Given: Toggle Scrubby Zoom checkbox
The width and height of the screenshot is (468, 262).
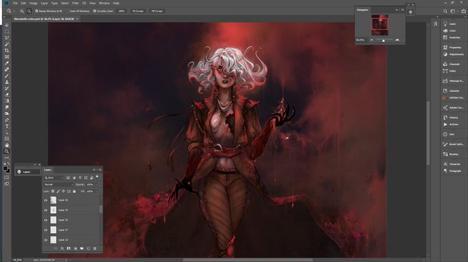Looking at the screenshot, I should (x=94, y=11).
